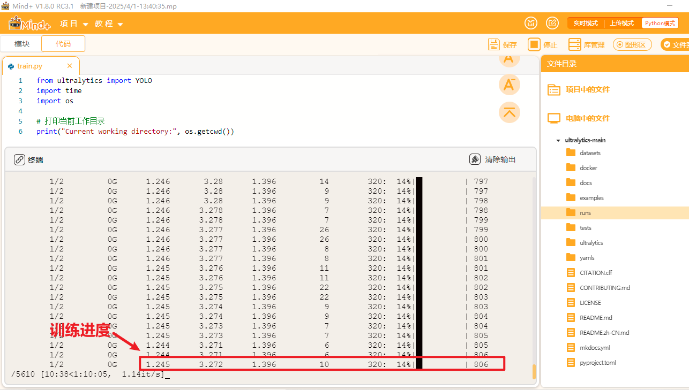
Task: Open the CONTRIBUTING.md file
Action: [x=598, y=288]
